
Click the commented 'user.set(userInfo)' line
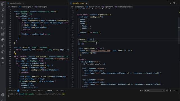[x=90, y=42]
